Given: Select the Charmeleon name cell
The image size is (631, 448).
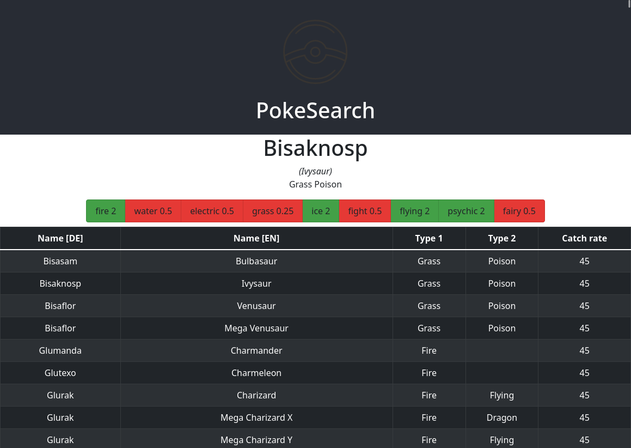Looking at the screenshot, I should (x=256, y=373).
